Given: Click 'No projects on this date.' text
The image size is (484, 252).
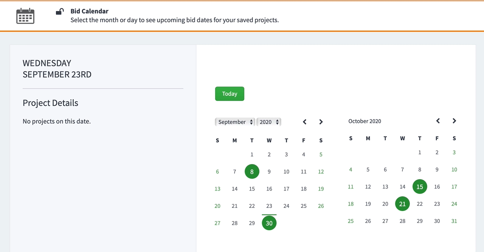Looking at the screenshot, I should pyautogui.click(x=57, y=121).
